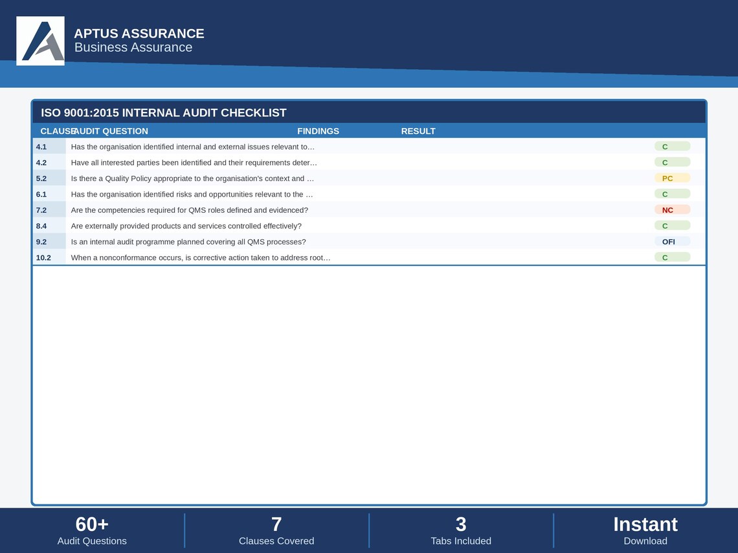738x553 pixels.
Task: Select clause cell 5.2
Action: pyautogui.click(x=49, y=179)
